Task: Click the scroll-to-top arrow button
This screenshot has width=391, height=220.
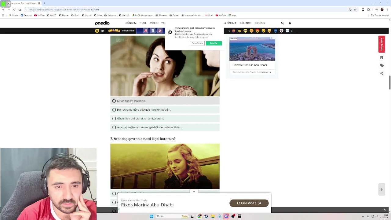Action: 382,189
